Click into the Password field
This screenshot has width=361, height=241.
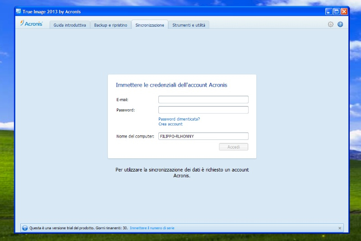[203, 110]
